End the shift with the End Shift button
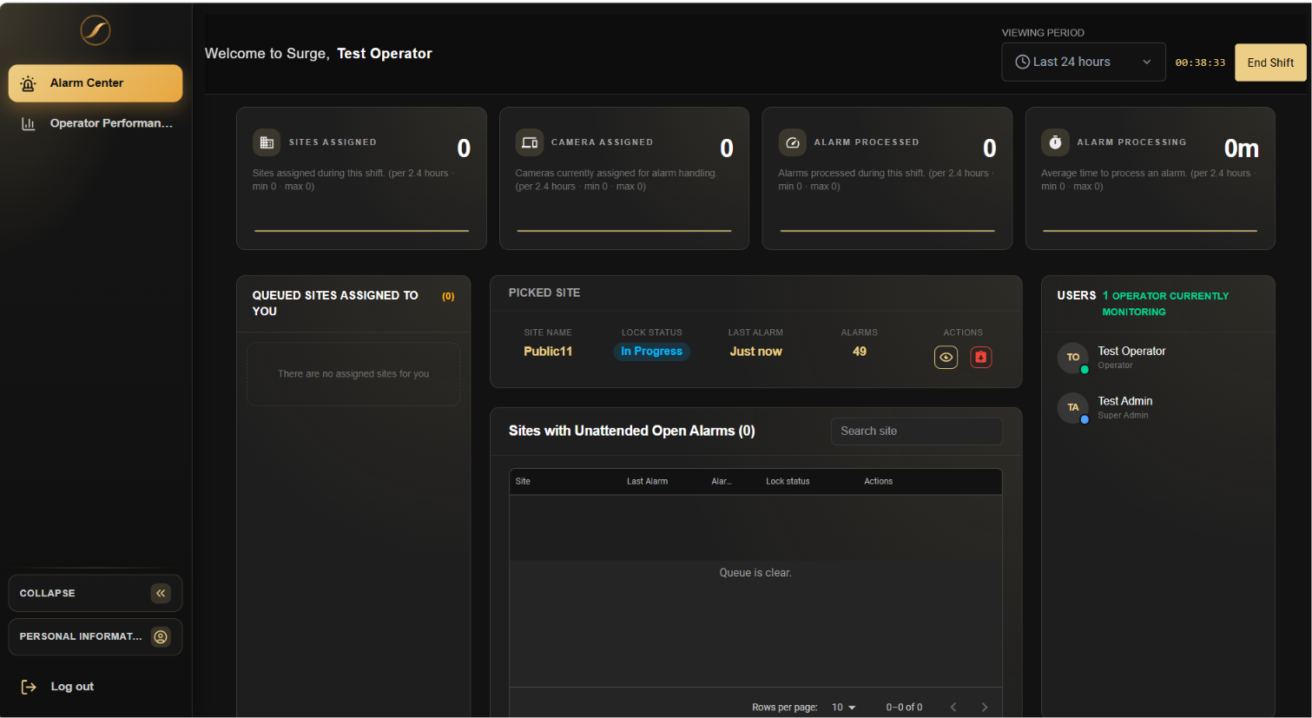 (x=1270, y=63)
